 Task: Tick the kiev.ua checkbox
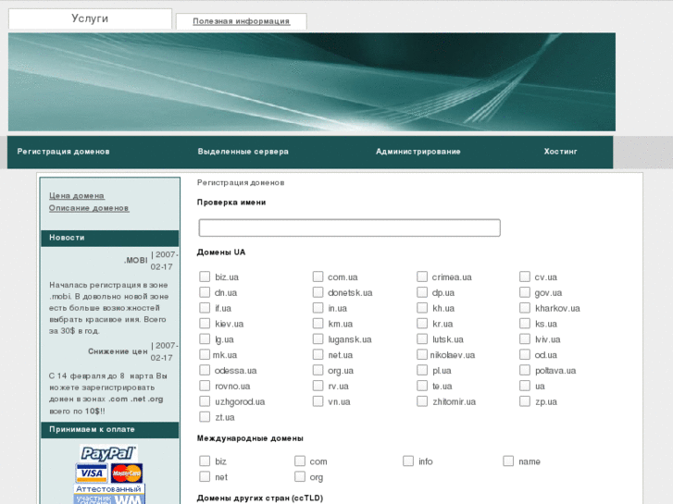pyautogui.click(x=205, y=324)
